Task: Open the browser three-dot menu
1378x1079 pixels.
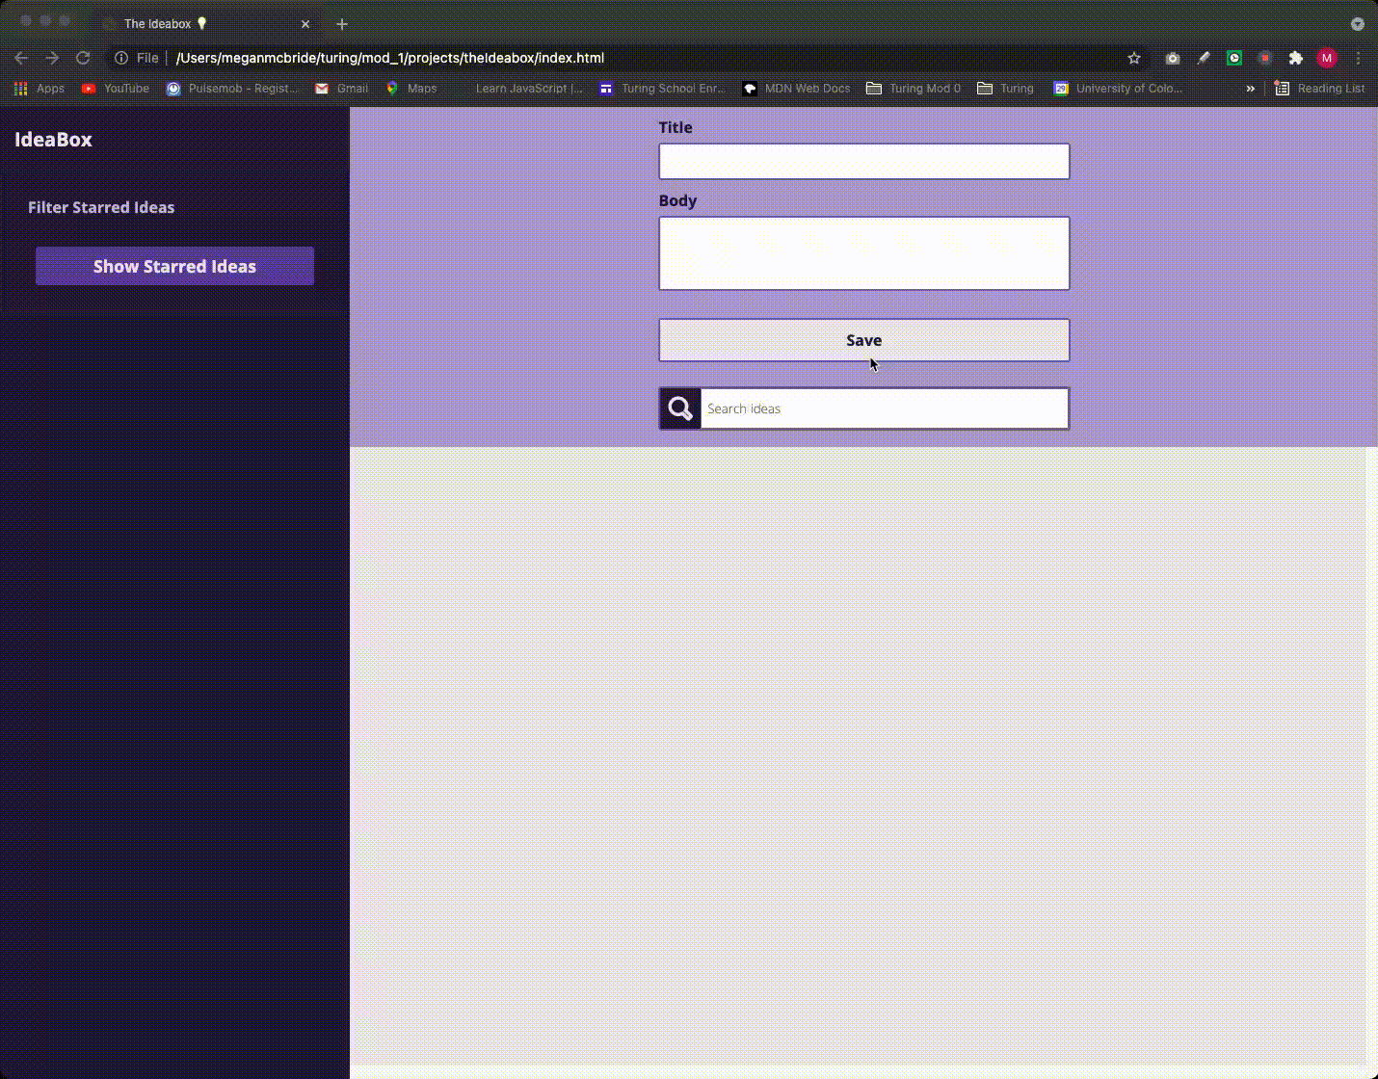Action: click(1360, 58)
